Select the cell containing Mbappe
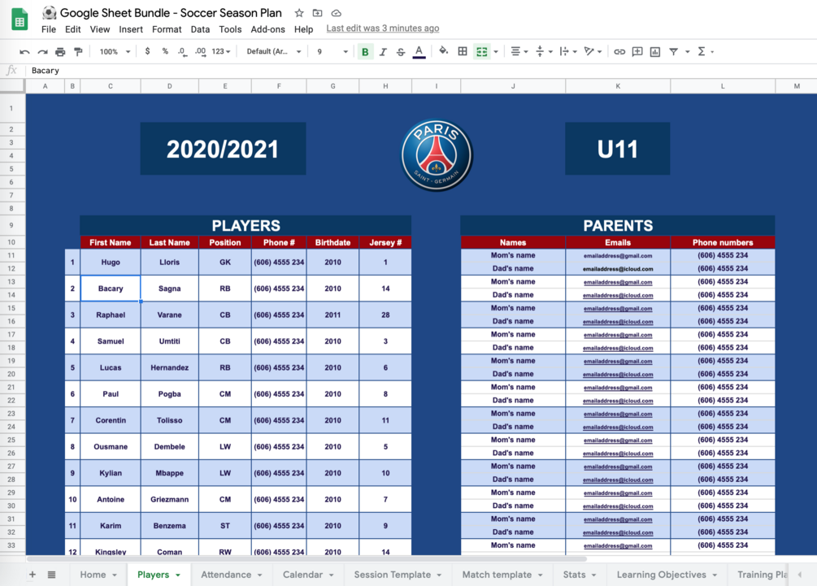The height and width of the screenshot is (586, 817). pyautogui.click(x=169, y=473)
